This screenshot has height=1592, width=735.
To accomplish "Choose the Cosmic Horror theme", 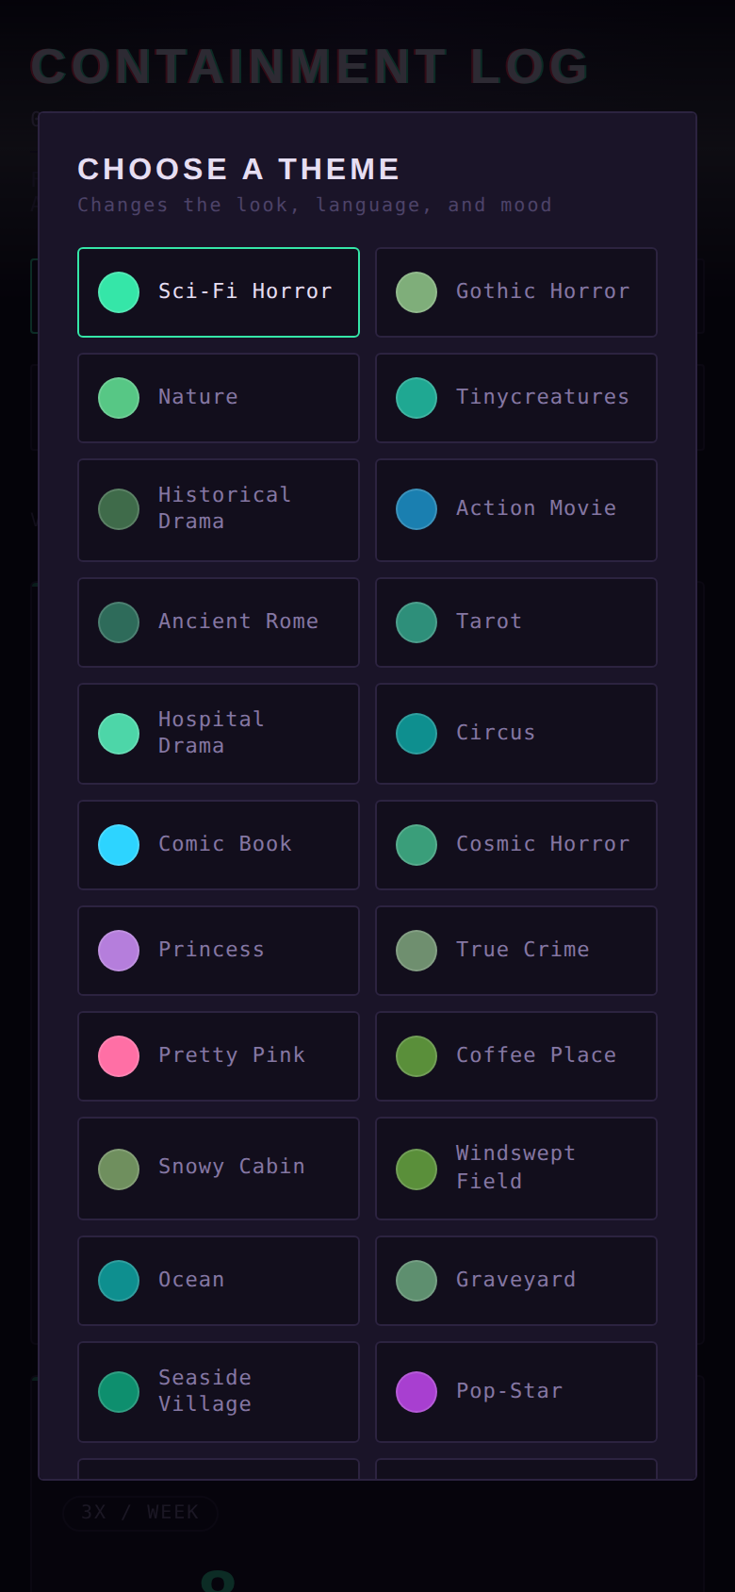I will [x=516, y=845].
